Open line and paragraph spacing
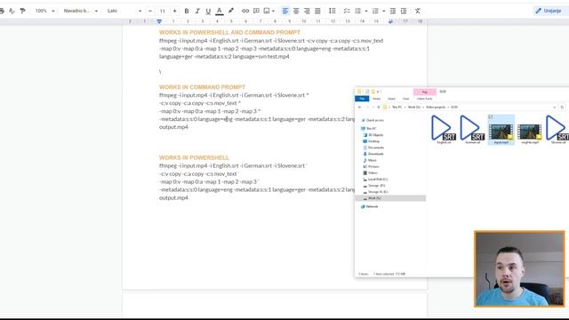Viewport: 569px width, 320px height. point(332,11)
